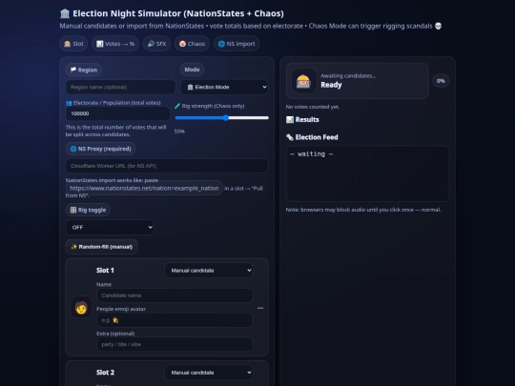515x386 pixels.
Task: Click Slot 1 people emoji avatar field
Action: pos(175,320)
